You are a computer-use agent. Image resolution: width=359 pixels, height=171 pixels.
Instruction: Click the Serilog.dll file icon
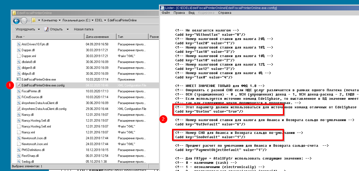point(19,162)
